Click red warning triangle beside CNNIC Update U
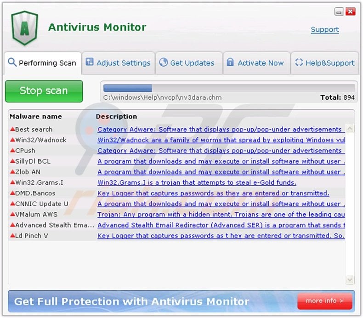 point(12,204)
